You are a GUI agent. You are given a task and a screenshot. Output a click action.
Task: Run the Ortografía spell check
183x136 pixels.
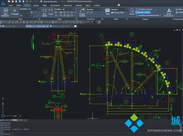15,12
